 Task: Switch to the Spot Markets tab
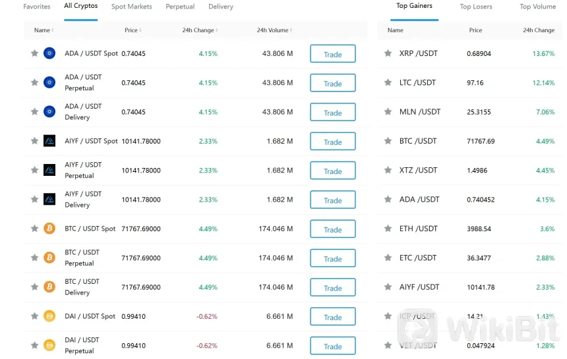coord(131,7)
